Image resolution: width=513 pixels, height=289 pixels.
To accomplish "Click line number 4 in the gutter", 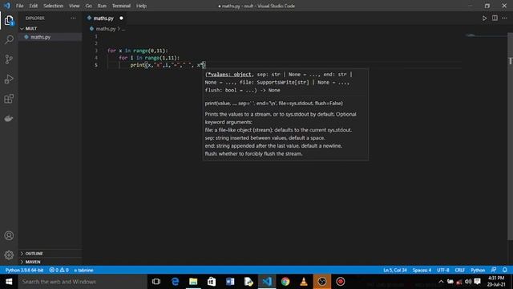I will click(x=96, y=58).
